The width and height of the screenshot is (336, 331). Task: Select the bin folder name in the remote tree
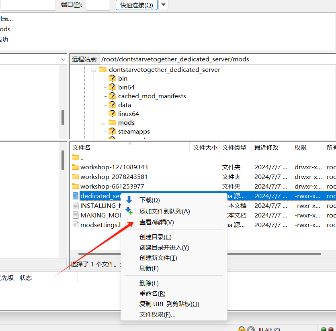point(123,79)
